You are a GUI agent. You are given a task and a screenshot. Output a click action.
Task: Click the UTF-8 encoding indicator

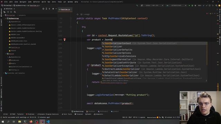(135, 117)
